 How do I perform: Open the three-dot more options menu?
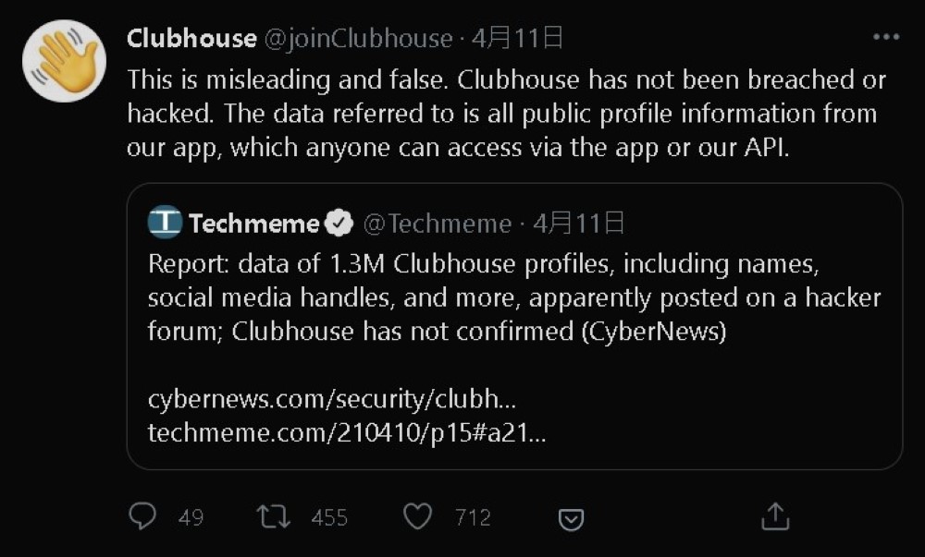pos(885,38)
